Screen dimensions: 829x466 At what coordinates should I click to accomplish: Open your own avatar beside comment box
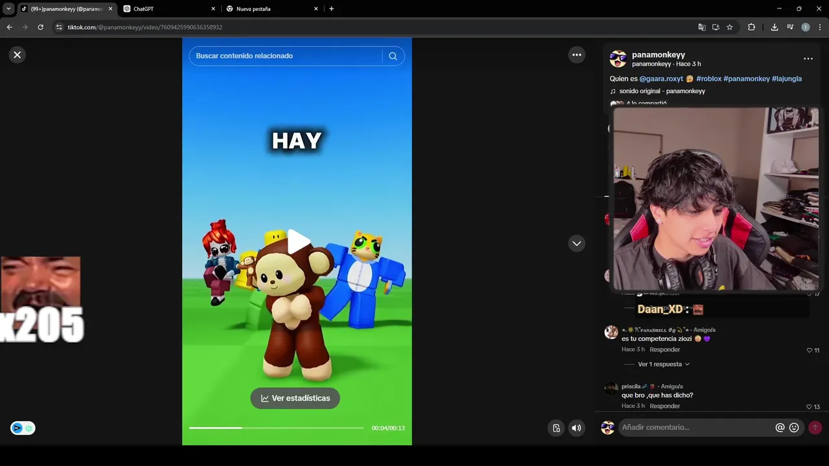coord(608,428)
